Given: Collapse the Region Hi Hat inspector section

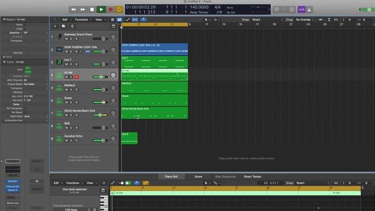Looking at the screenshot, I should click(x=4, y=19).
